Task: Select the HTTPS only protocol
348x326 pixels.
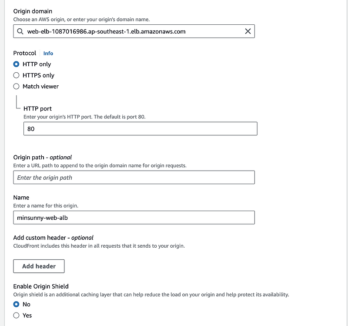Action: pyautogui.click(x=16, y=75)
